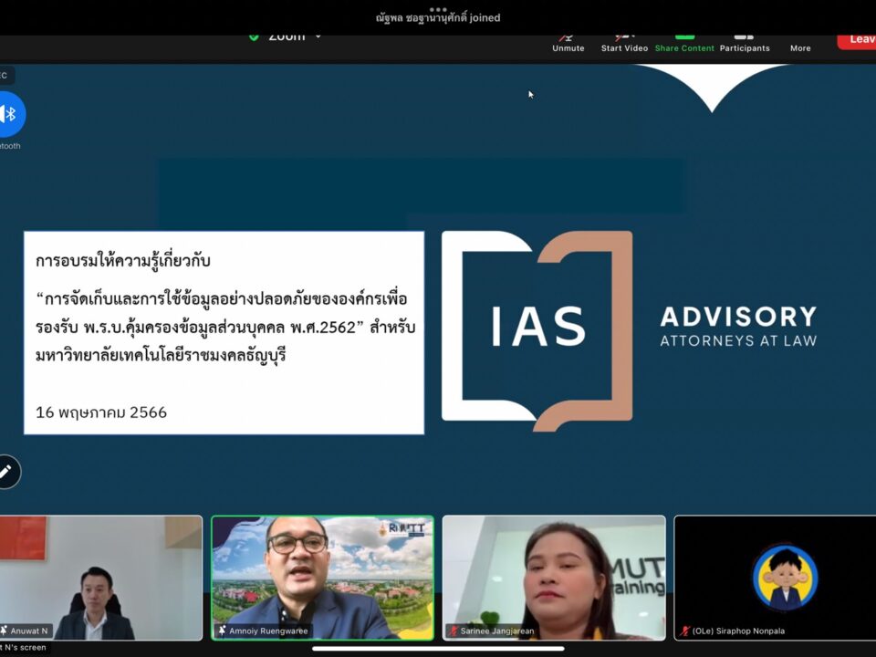Open the Participants panel

click(745, 44)
